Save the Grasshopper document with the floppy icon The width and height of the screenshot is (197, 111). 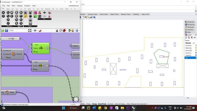click(6, 31)
